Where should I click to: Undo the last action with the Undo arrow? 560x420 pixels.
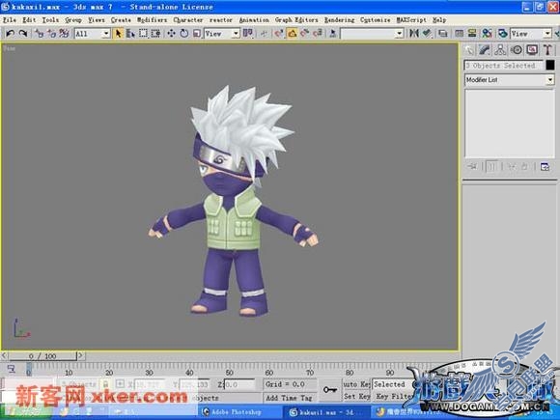11,34
